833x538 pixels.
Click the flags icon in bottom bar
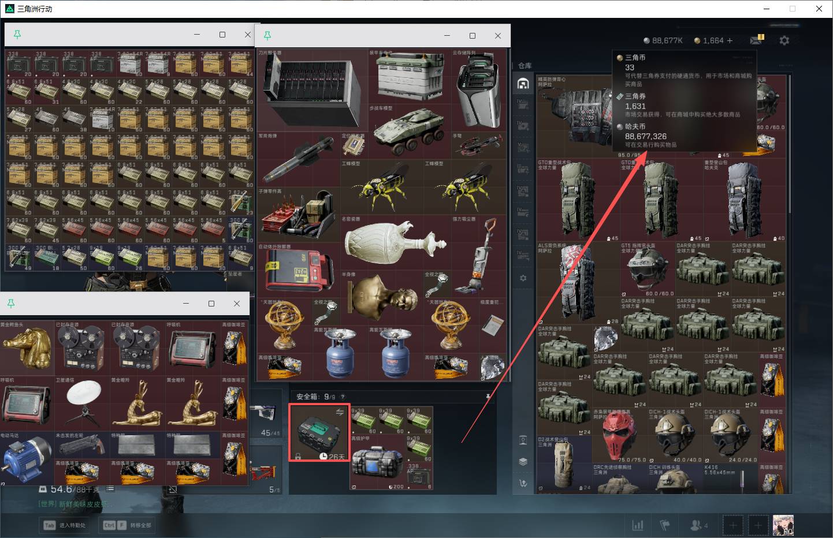[664, 525]
